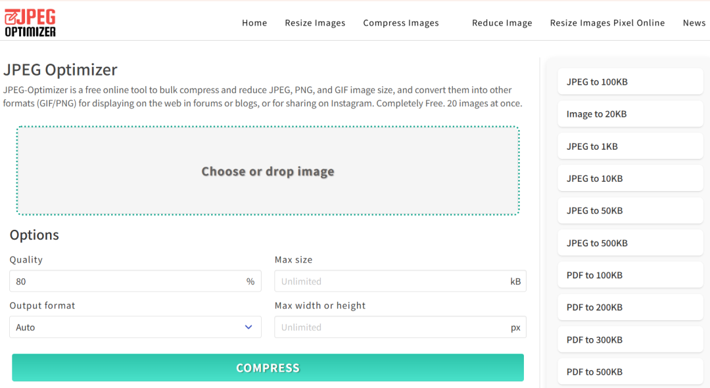This screenshot has height=388, width=710.
Task: Open the News menu item
Action: point(694,23)
